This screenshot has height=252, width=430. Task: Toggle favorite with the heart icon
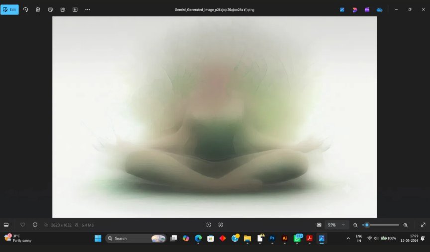[x=23, y=225]
